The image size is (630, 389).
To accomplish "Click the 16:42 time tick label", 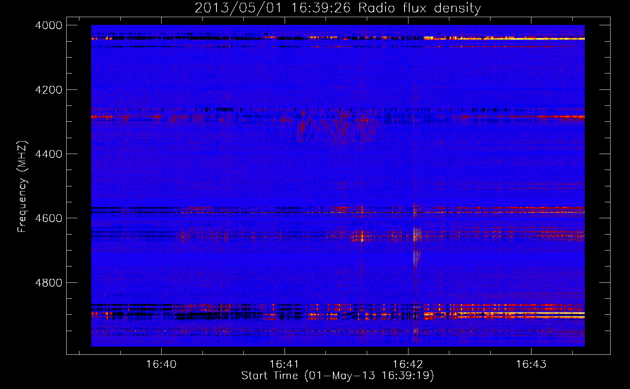I will (408, 364).
